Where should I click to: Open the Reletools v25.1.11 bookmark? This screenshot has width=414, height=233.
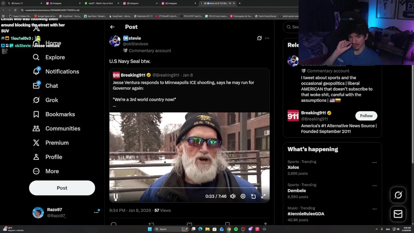tap(143, 16)
